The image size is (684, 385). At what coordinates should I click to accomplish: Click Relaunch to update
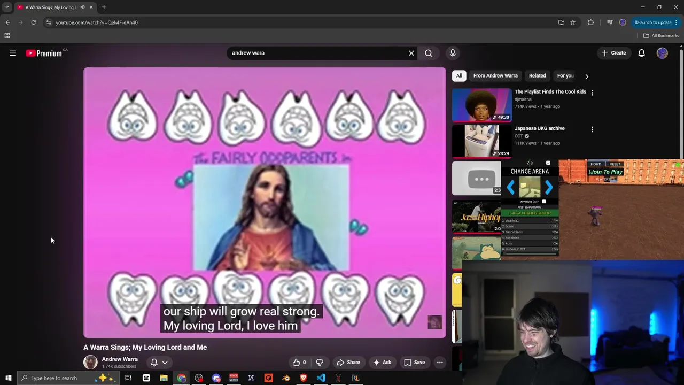point(653,22)
